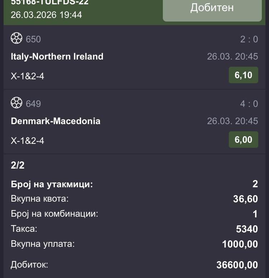Image resolution: width=269 pixels, height=278 pixels.
Task: Tap the soccer ball icon beside 649
Action: click(x=16, y=103)
